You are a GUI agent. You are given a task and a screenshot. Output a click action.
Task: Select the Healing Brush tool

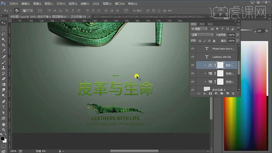click(x=4, y=56)
